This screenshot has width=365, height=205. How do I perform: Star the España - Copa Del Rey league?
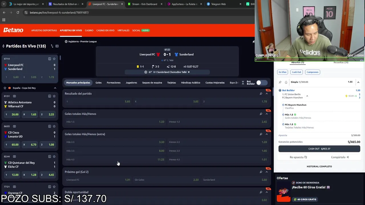(5, 88)
